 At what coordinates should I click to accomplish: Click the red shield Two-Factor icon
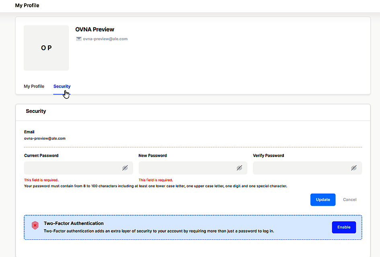click(x=35, y=226)
